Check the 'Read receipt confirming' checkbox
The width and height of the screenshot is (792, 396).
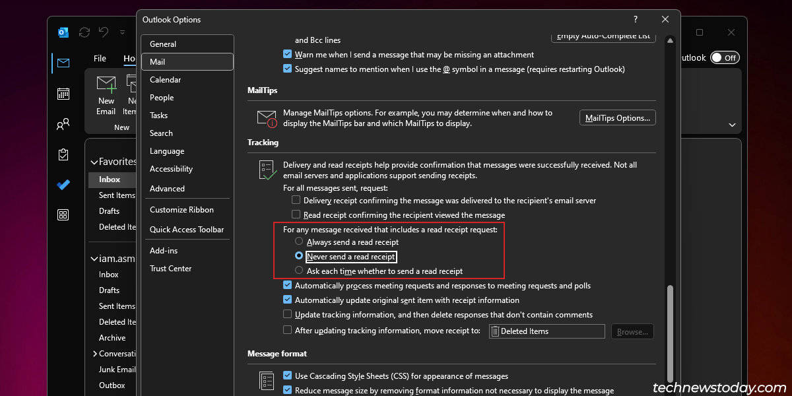(296, 214)
